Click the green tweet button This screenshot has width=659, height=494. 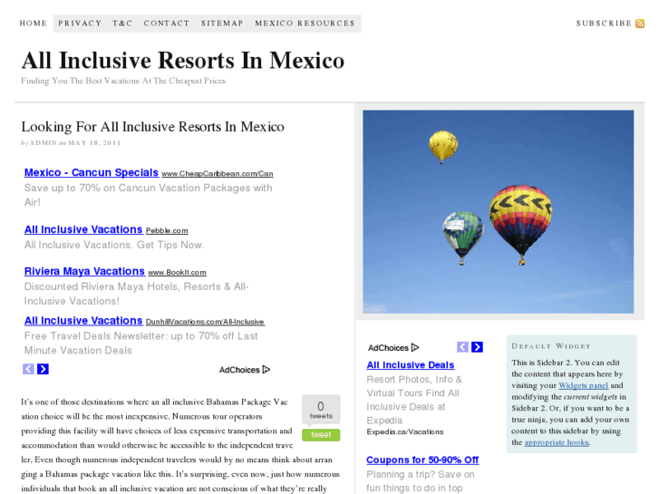[x=321, y=435]
